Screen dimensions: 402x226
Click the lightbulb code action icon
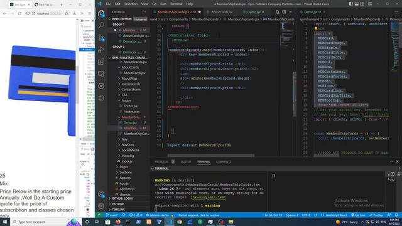316,29
